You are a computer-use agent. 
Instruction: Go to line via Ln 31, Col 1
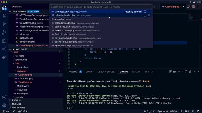[x=150, y=111]
